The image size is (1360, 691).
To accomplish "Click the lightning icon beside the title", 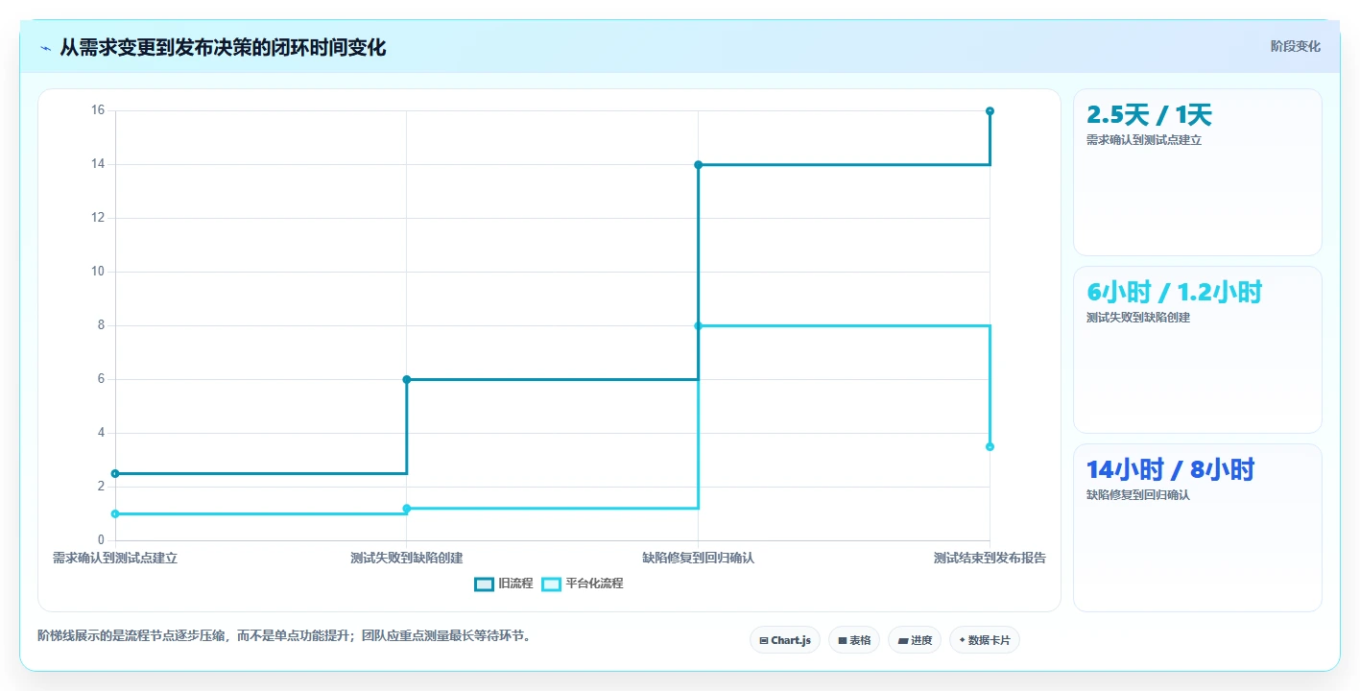I will [x=45, y=48].
